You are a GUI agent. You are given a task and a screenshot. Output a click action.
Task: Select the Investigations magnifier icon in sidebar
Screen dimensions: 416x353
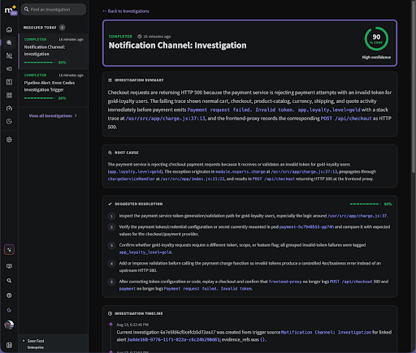click(9, 42)
